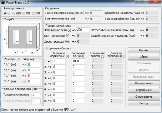Click winding 5 voltage field

59,84
